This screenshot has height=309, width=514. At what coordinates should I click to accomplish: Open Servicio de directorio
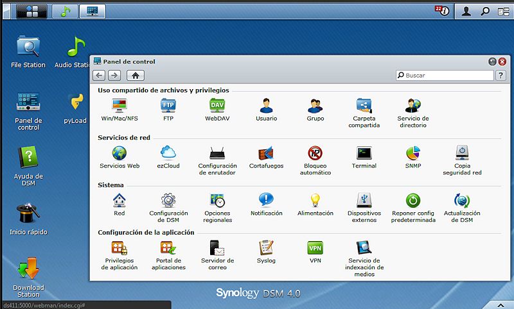[x=413, y=113]
